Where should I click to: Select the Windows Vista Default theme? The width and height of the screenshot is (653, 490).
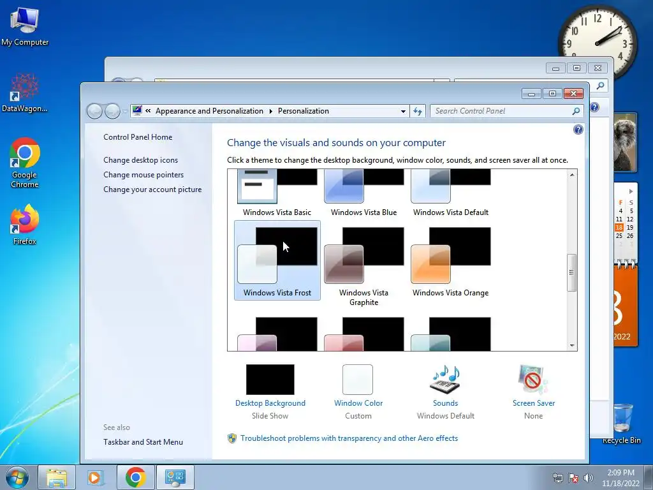pos(451,193)
